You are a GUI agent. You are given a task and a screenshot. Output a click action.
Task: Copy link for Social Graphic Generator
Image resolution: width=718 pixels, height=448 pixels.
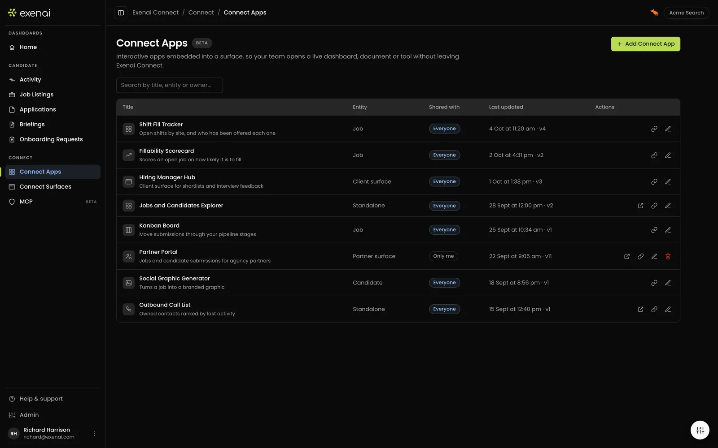tap(654, 283)
